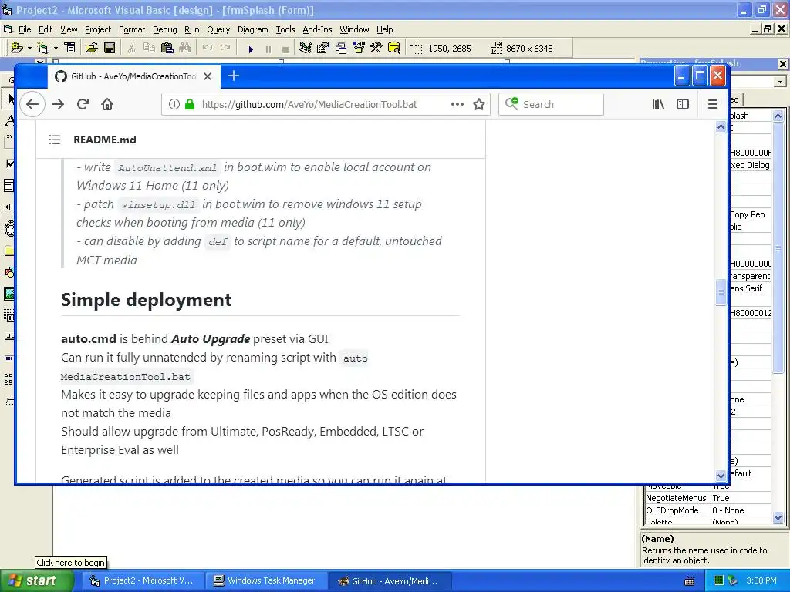Open the browser Library icon

click(x=658, y=104)
